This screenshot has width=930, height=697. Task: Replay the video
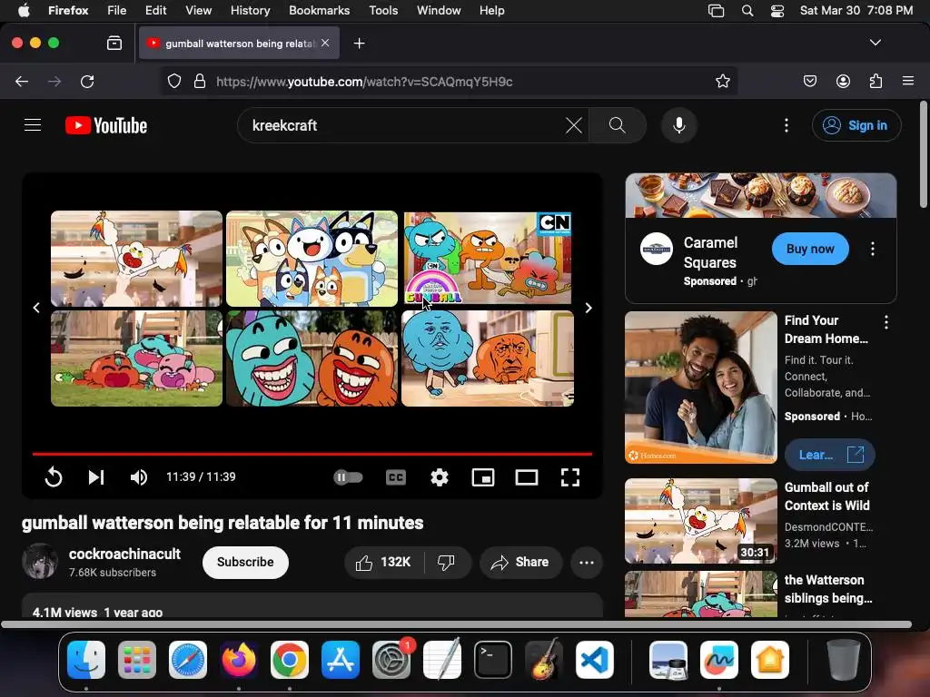click(54, 477)
